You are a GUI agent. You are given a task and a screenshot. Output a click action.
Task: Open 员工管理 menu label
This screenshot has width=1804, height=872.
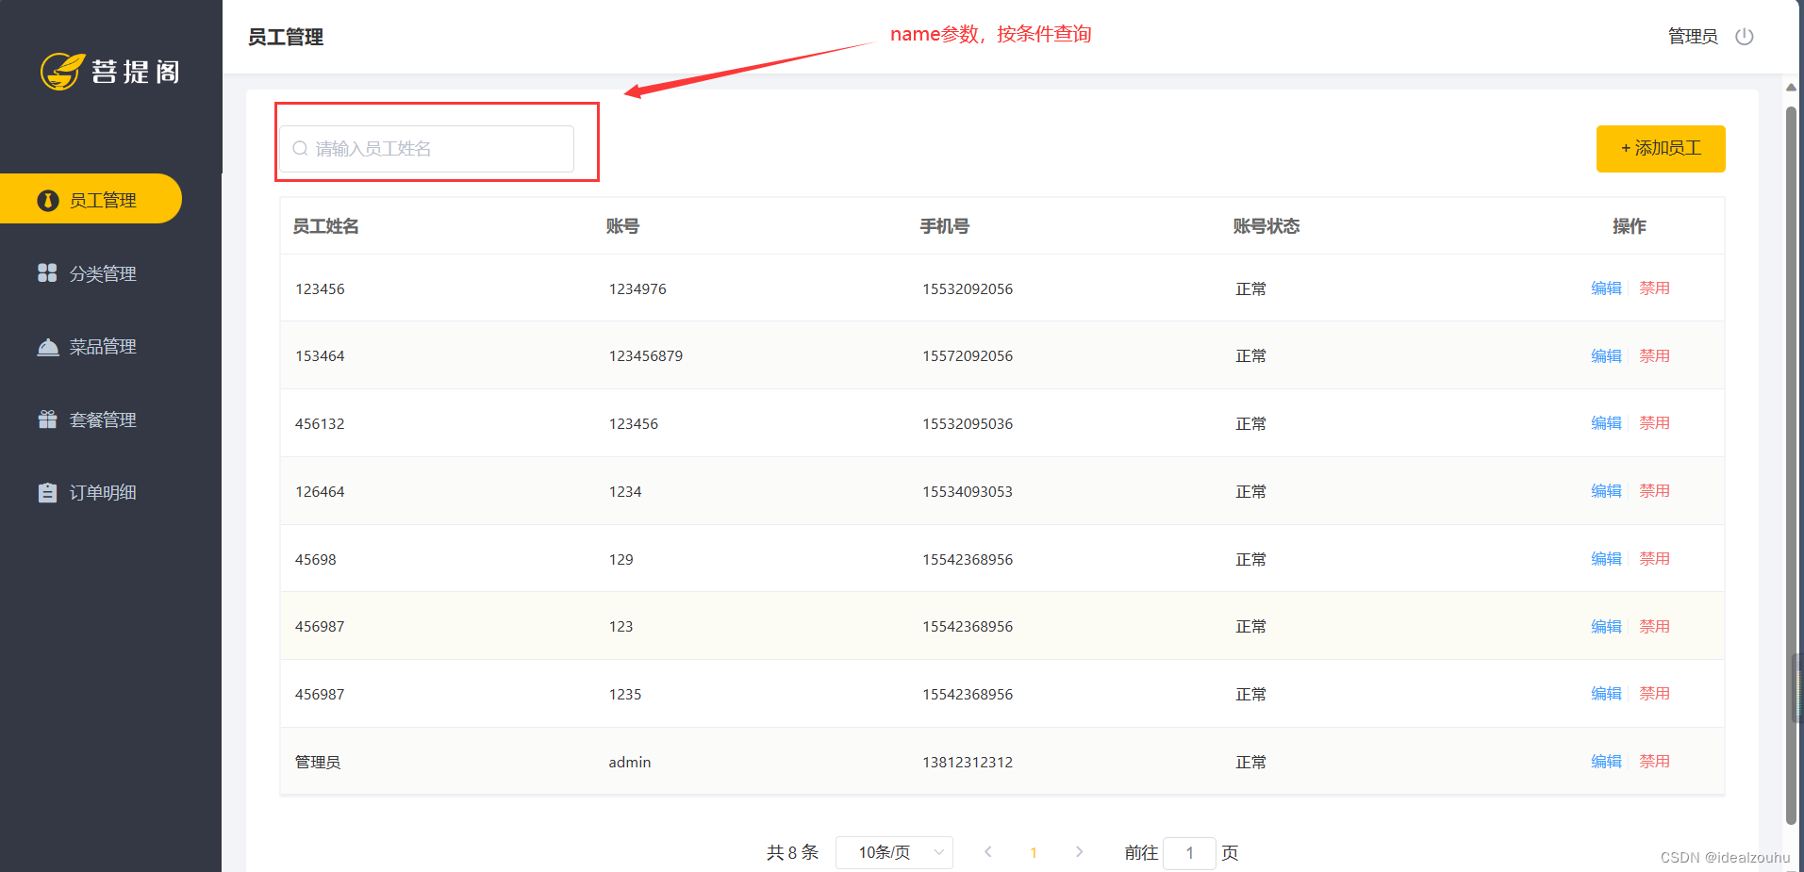point(103,200)
